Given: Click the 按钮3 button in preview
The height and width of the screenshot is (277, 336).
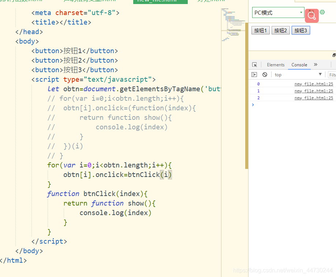Looking at the screenshot, I should point(300,30).
